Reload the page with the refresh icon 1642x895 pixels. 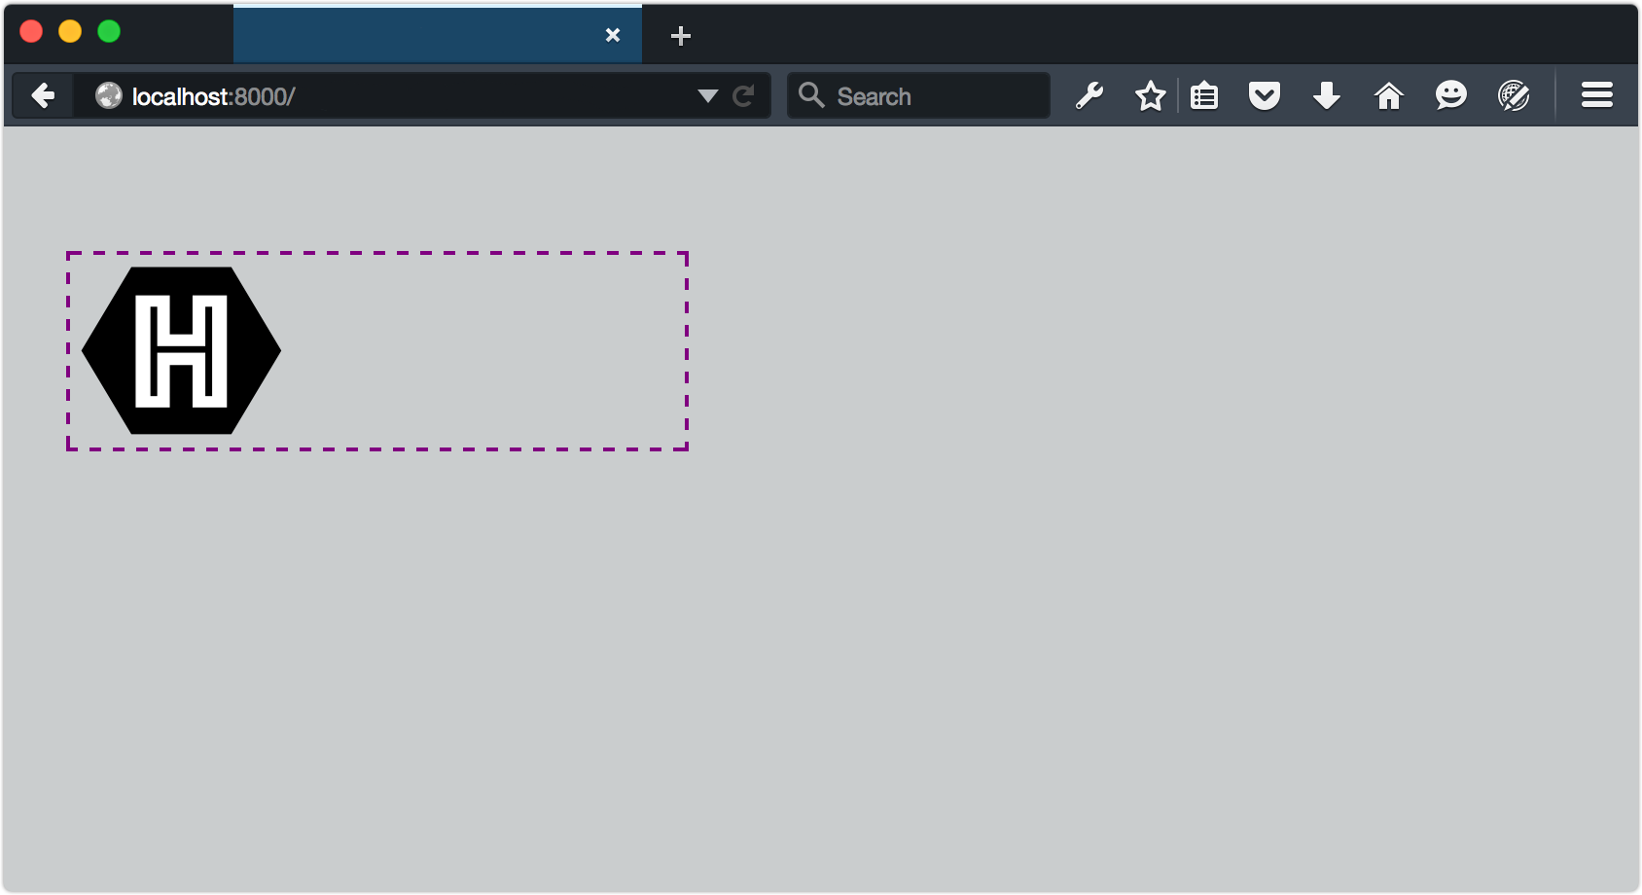[x=743, y=95]
